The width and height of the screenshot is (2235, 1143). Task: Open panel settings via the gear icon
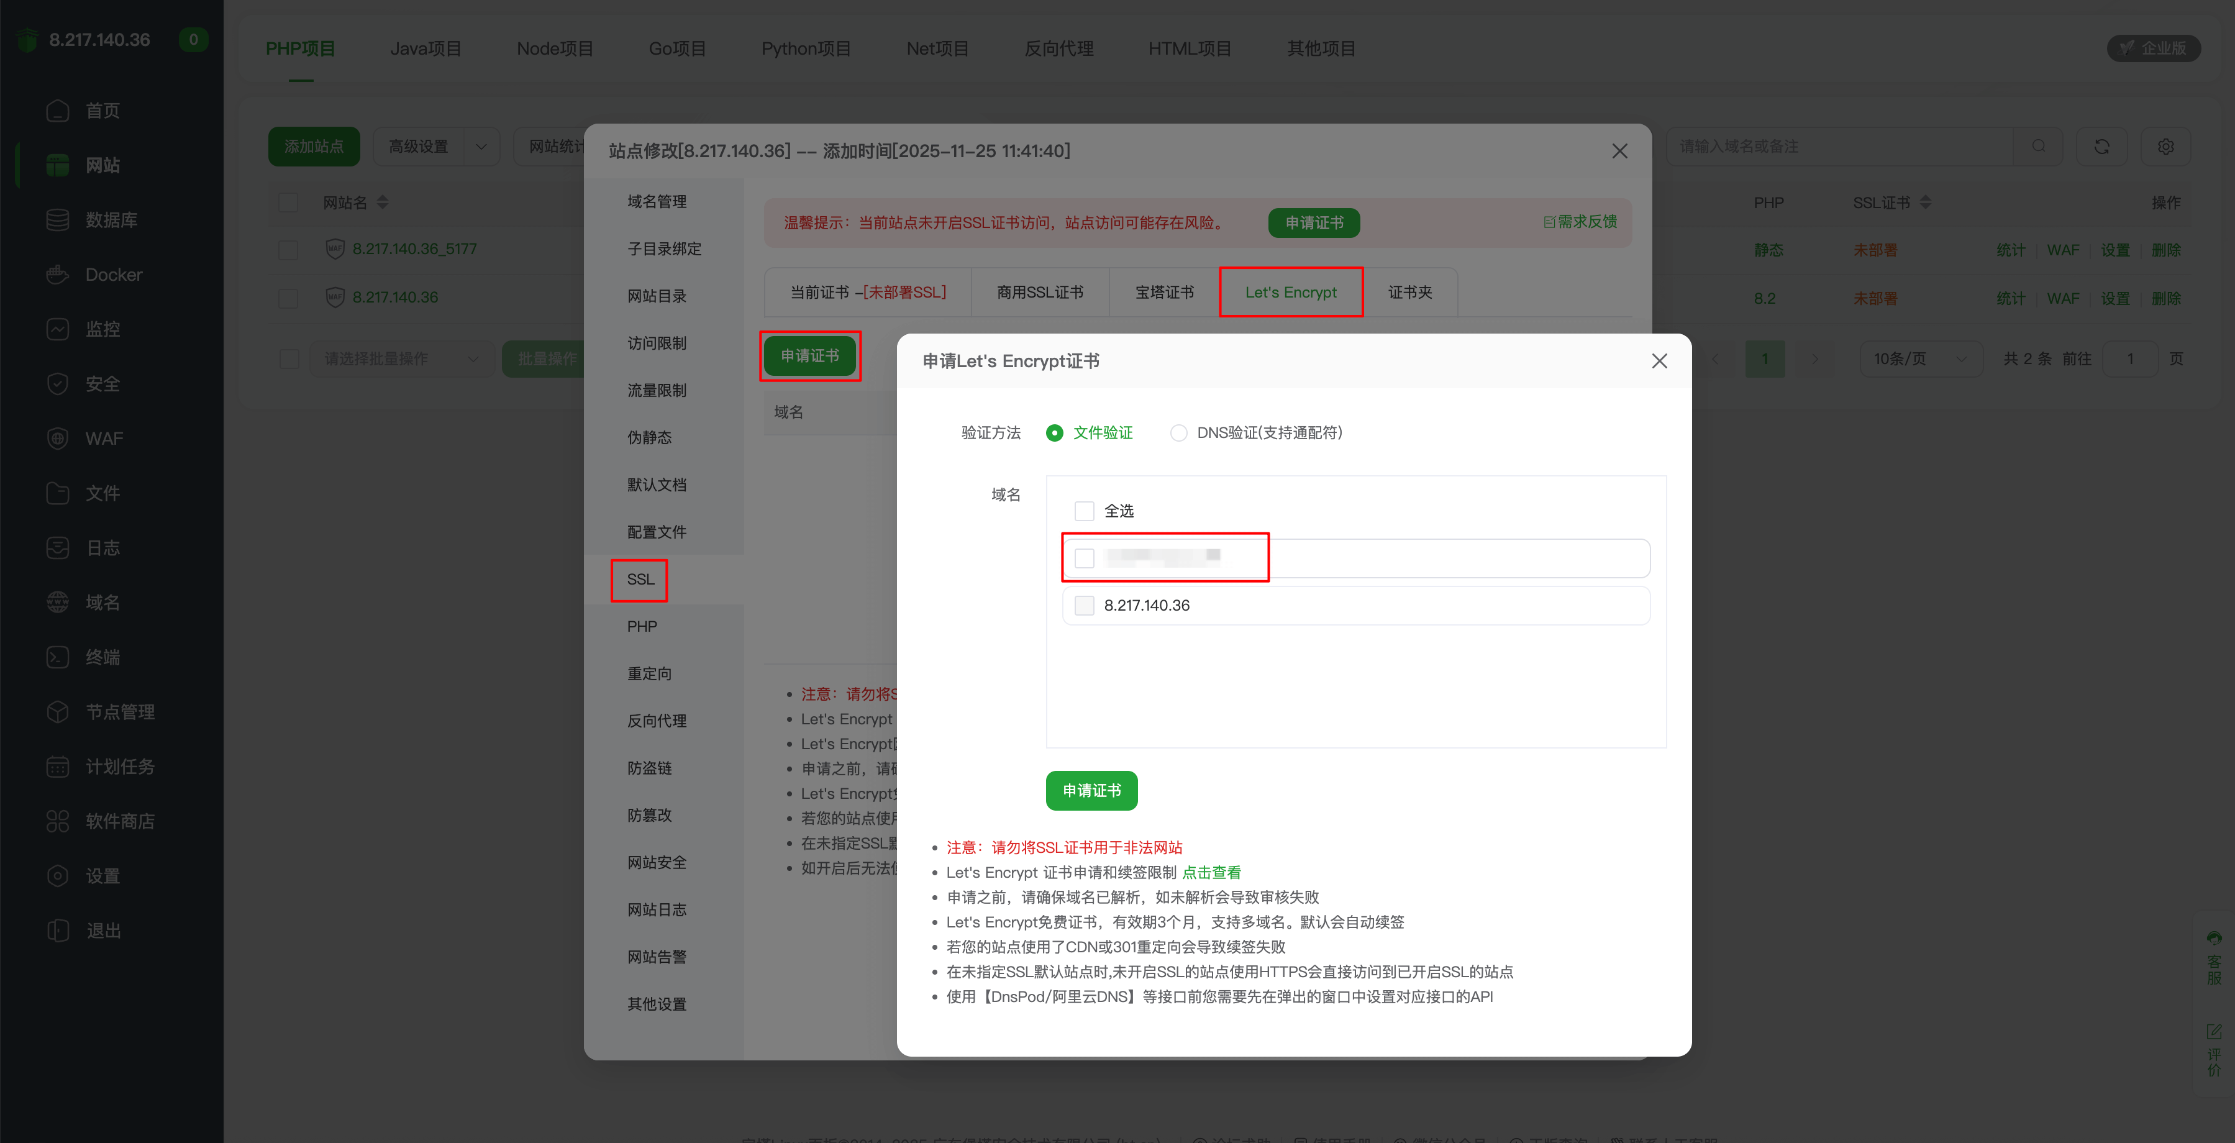(2167, 146)
